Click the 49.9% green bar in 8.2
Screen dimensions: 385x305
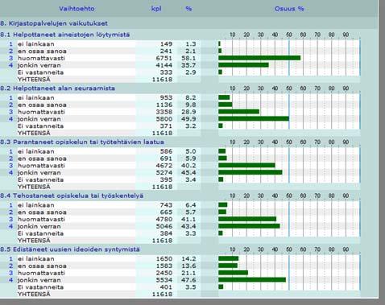(254, 118)
